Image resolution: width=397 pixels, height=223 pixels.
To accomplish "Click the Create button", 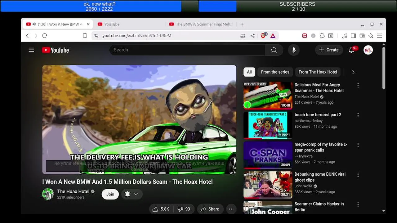I will (329, 50).
